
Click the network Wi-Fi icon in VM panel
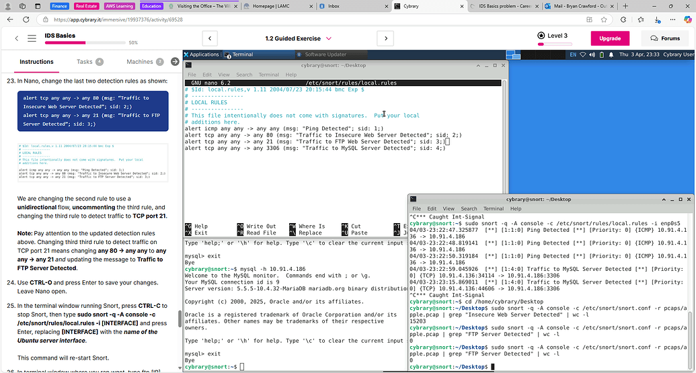[x=584, y=54]
